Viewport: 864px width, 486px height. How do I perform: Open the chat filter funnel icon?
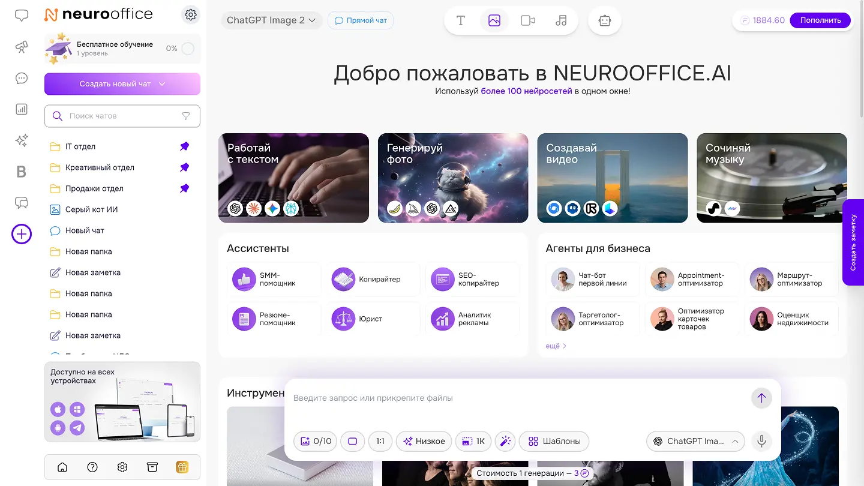[x=186, y=116]
